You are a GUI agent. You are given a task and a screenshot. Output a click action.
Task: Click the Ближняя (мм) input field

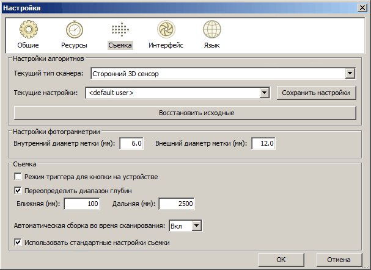pos(82,204)
